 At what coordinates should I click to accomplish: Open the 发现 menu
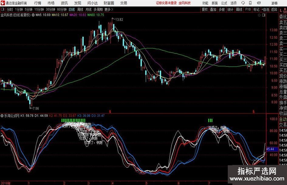coord(78,3)
